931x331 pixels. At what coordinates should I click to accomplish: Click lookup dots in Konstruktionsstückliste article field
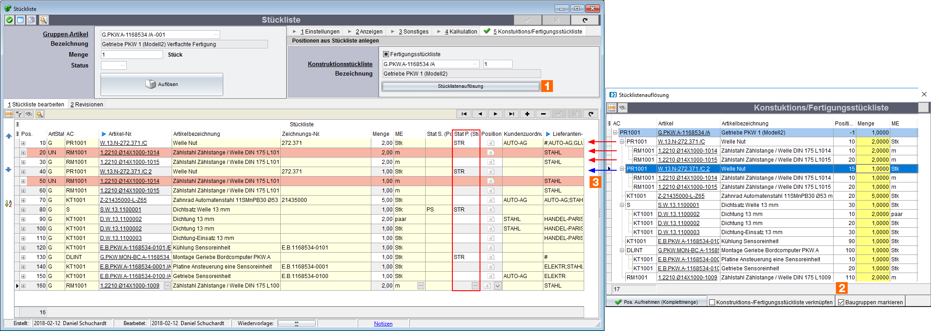pos(475,64)
